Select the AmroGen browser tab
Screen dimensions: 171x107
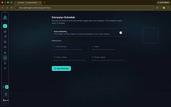point(28,3)
